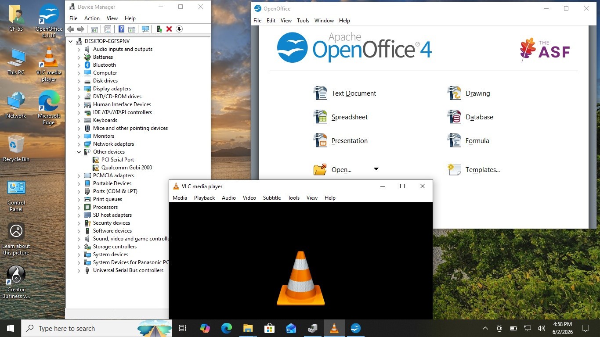
Task: Click the VLC icon in the taskbar
Action: click(334, 328)
